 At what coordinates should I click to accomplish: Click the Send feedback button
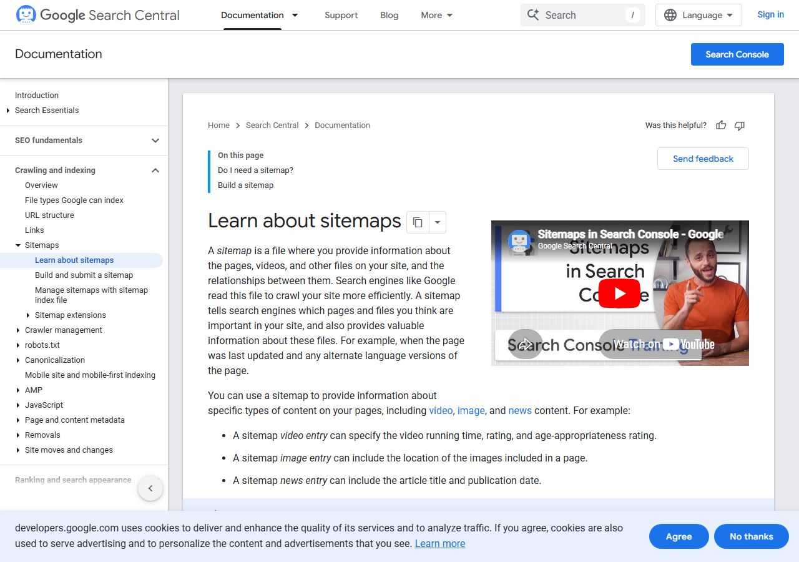pyautogui.click(x=703, y=159)
